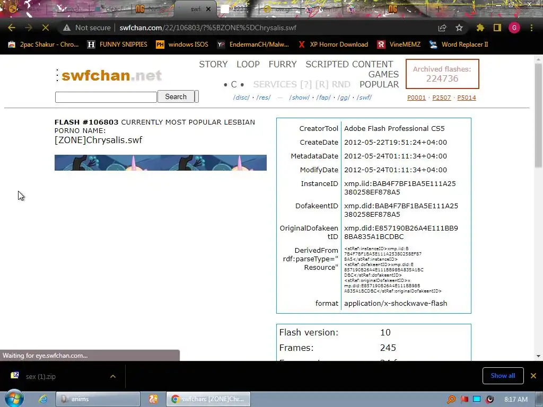Click the forward navigation arrow

coord(29,28)
